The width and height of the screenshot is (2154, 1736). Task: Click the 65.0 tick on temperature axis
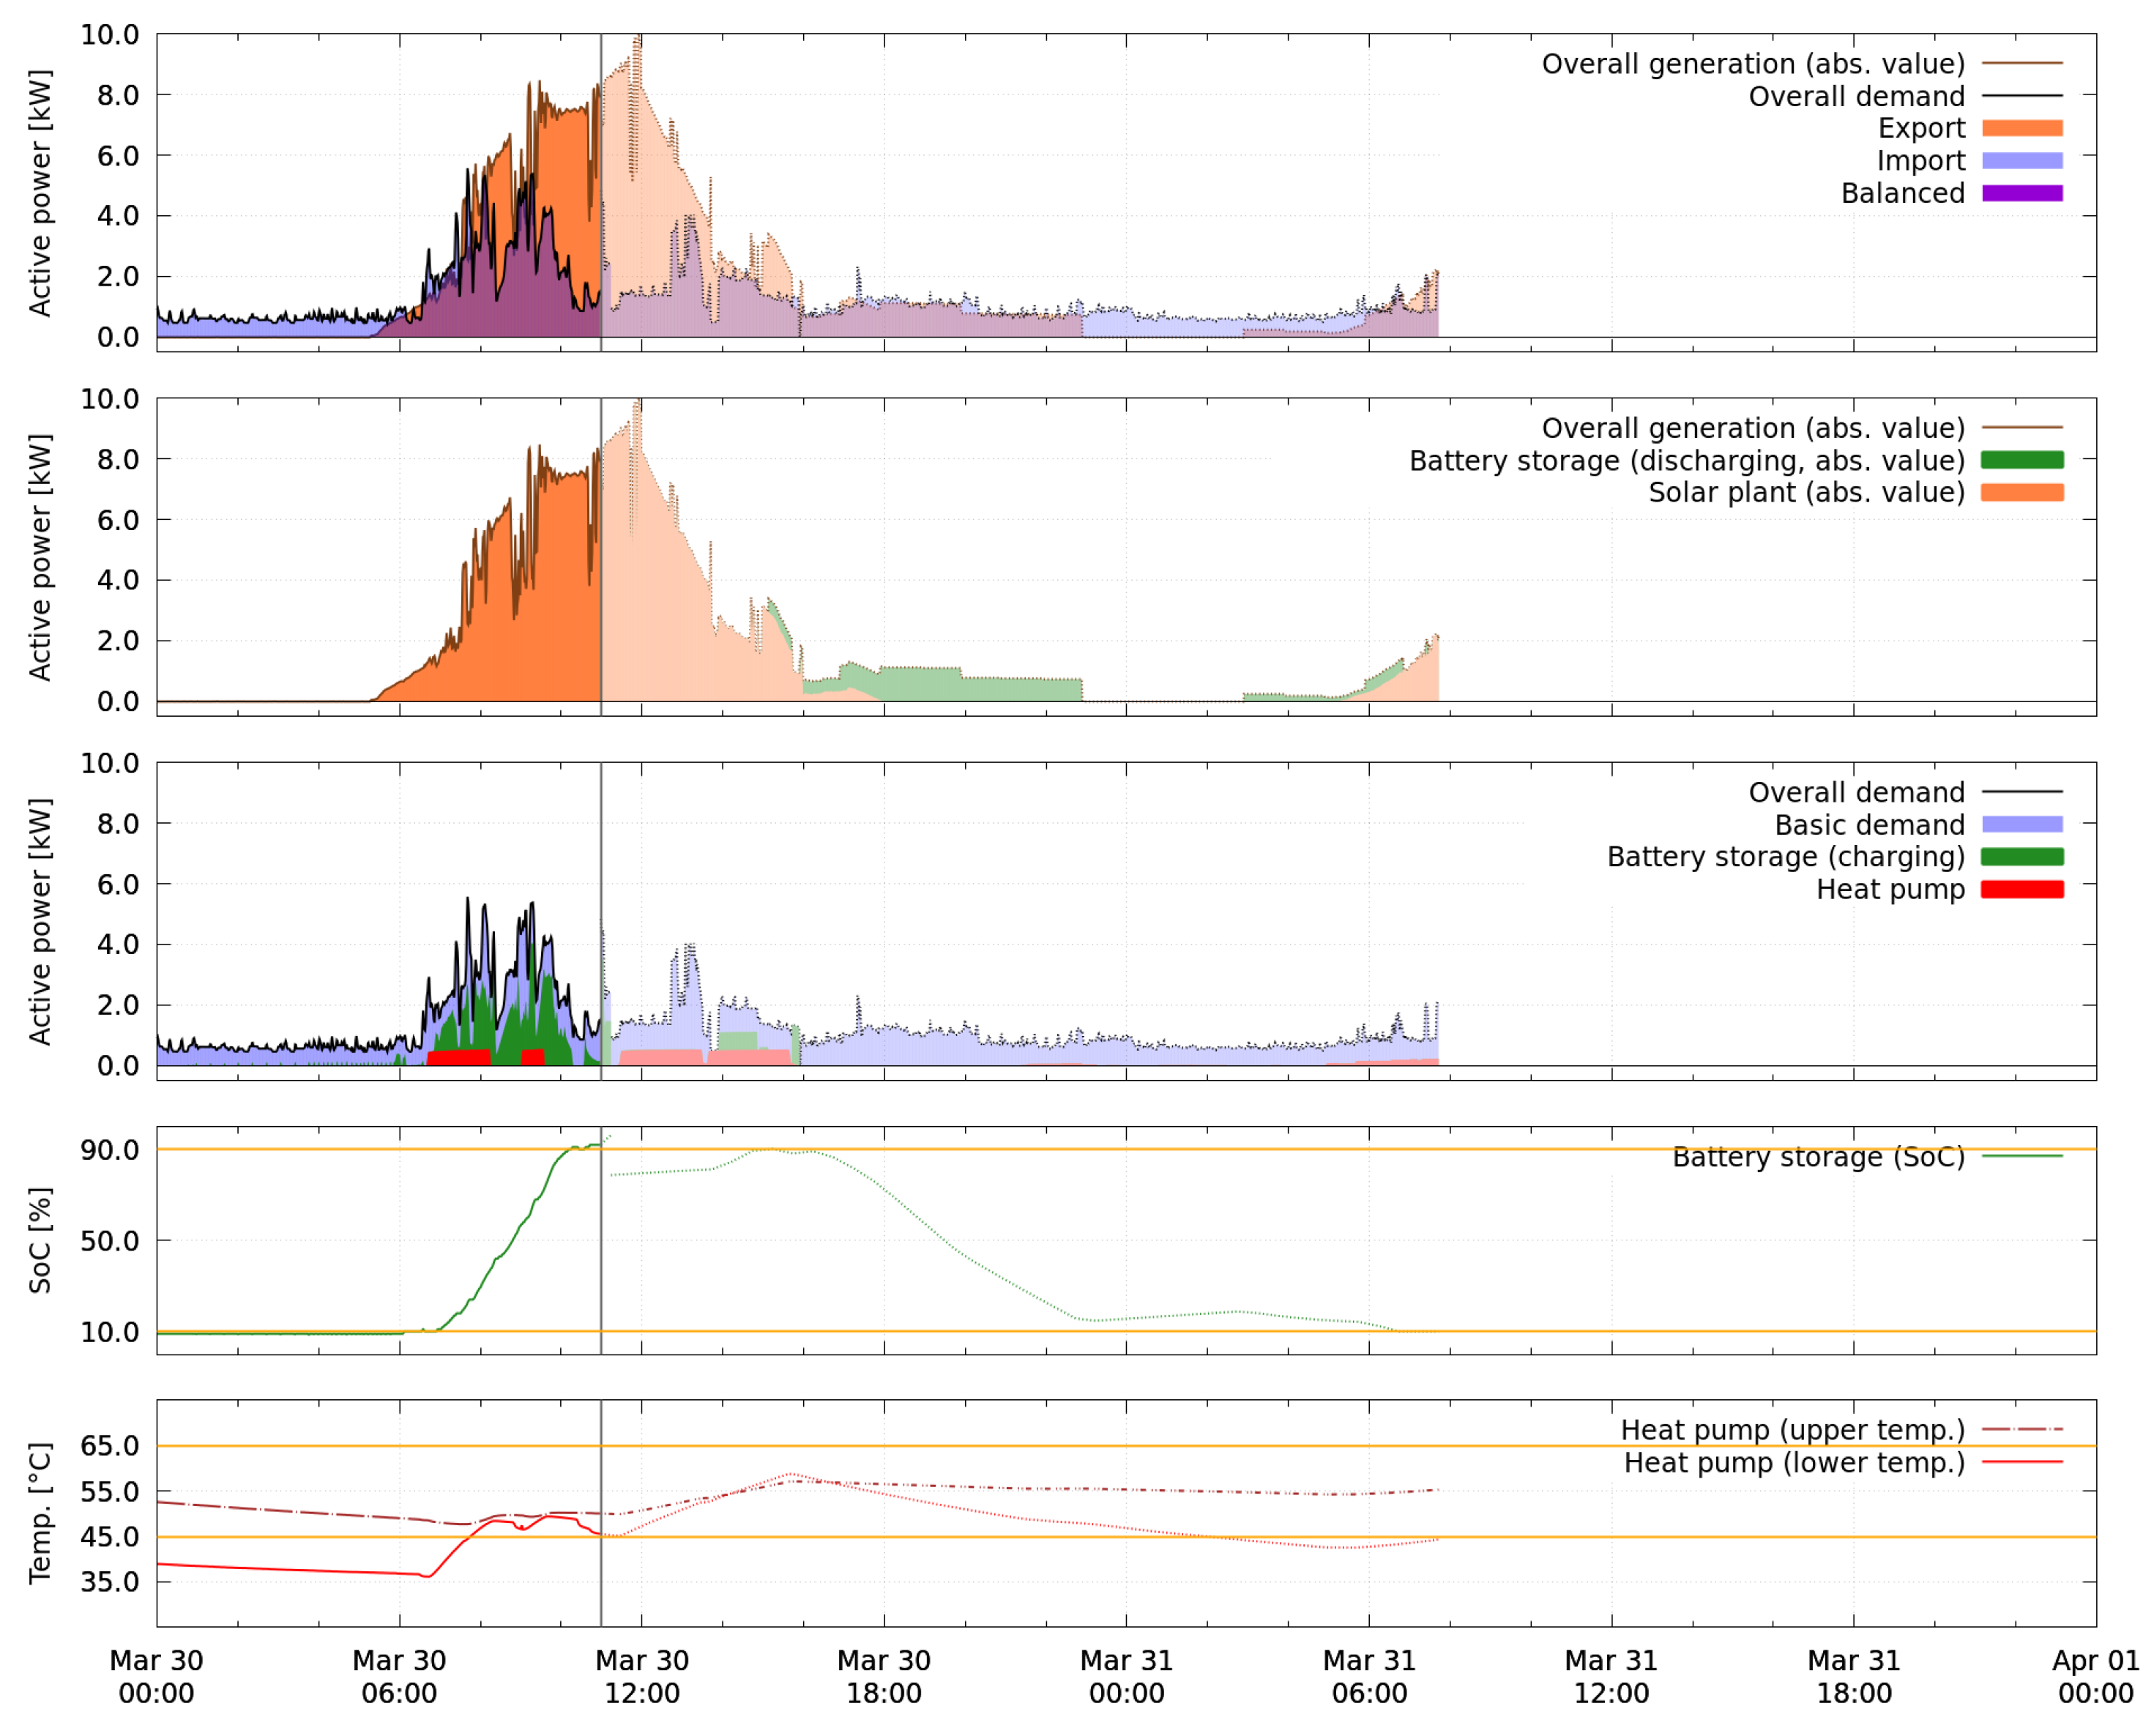click(x=109, y=1446)
